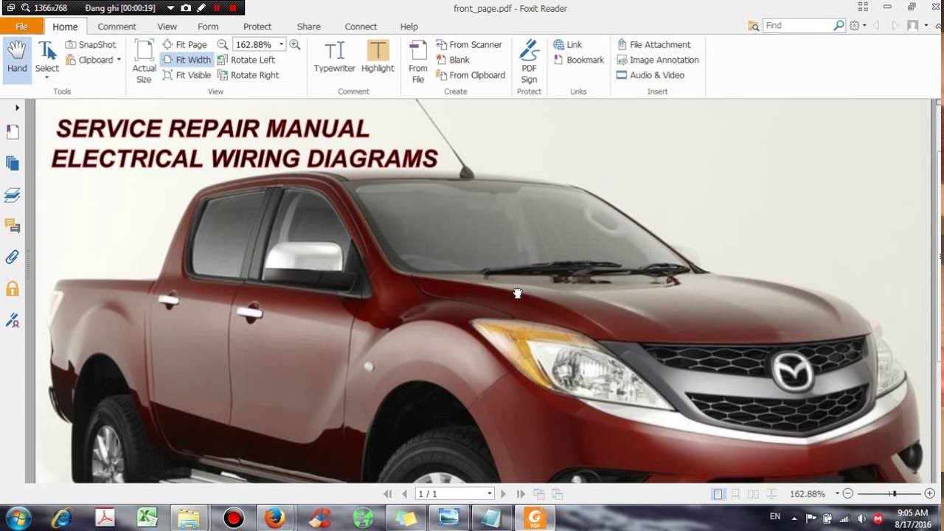Take a SnapShot of the page
This screenshot has width=944, height=531.
91,44
